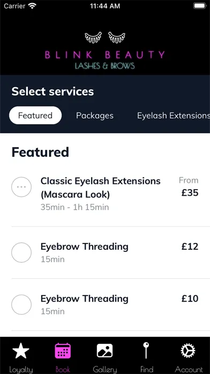Tap the £12 price label

click(190, 247)
